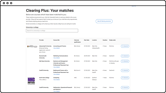View details of Mathematics, Operational Research course
The image size is (166, 93).
56,91
